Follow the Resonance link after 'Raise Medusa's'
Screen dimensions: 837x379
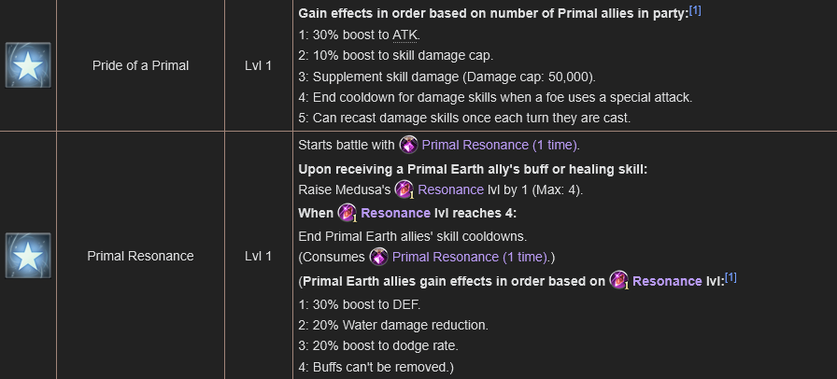click(x=450, y=190)
